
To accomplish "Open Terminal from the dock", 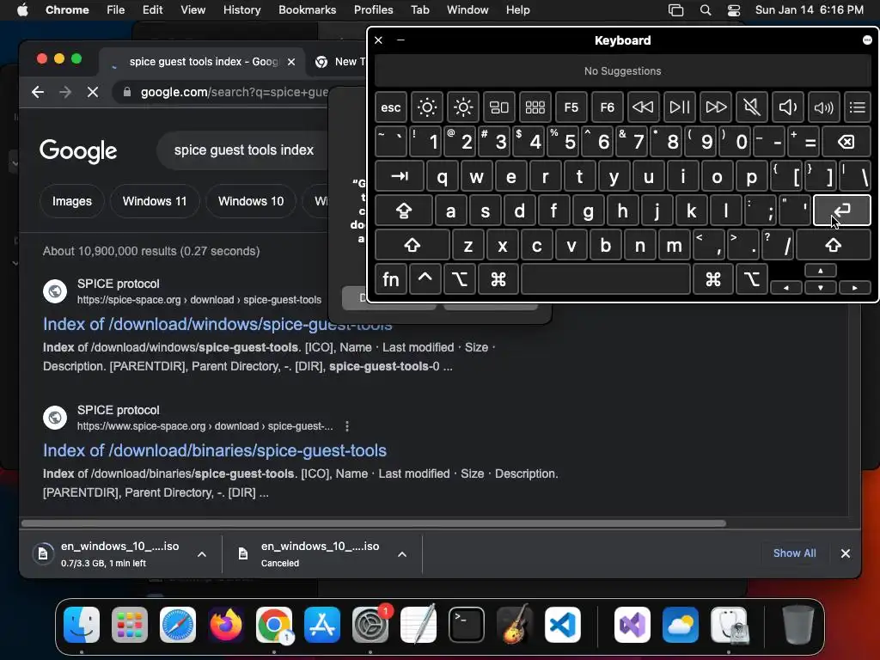I will click(x=466, y=624).
